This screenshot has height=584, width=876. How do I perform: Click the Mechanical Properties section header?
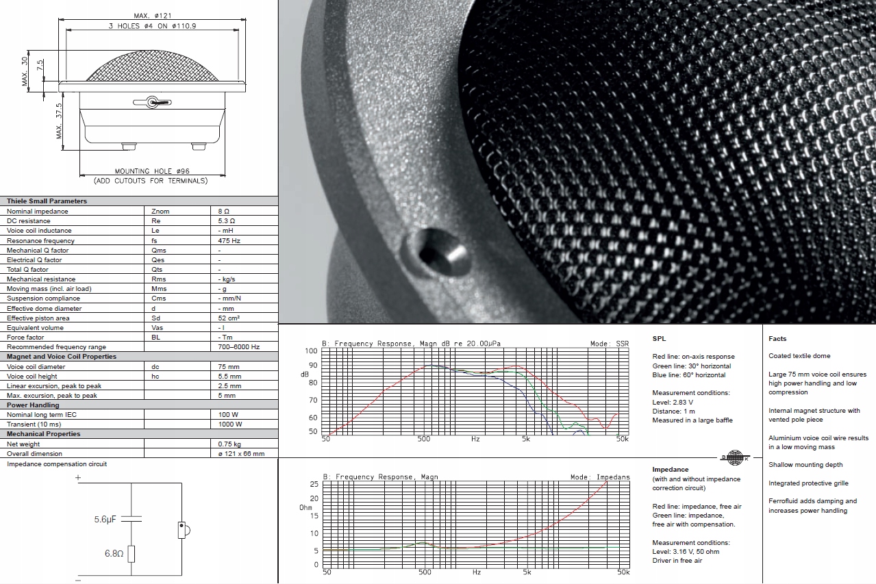43,434
